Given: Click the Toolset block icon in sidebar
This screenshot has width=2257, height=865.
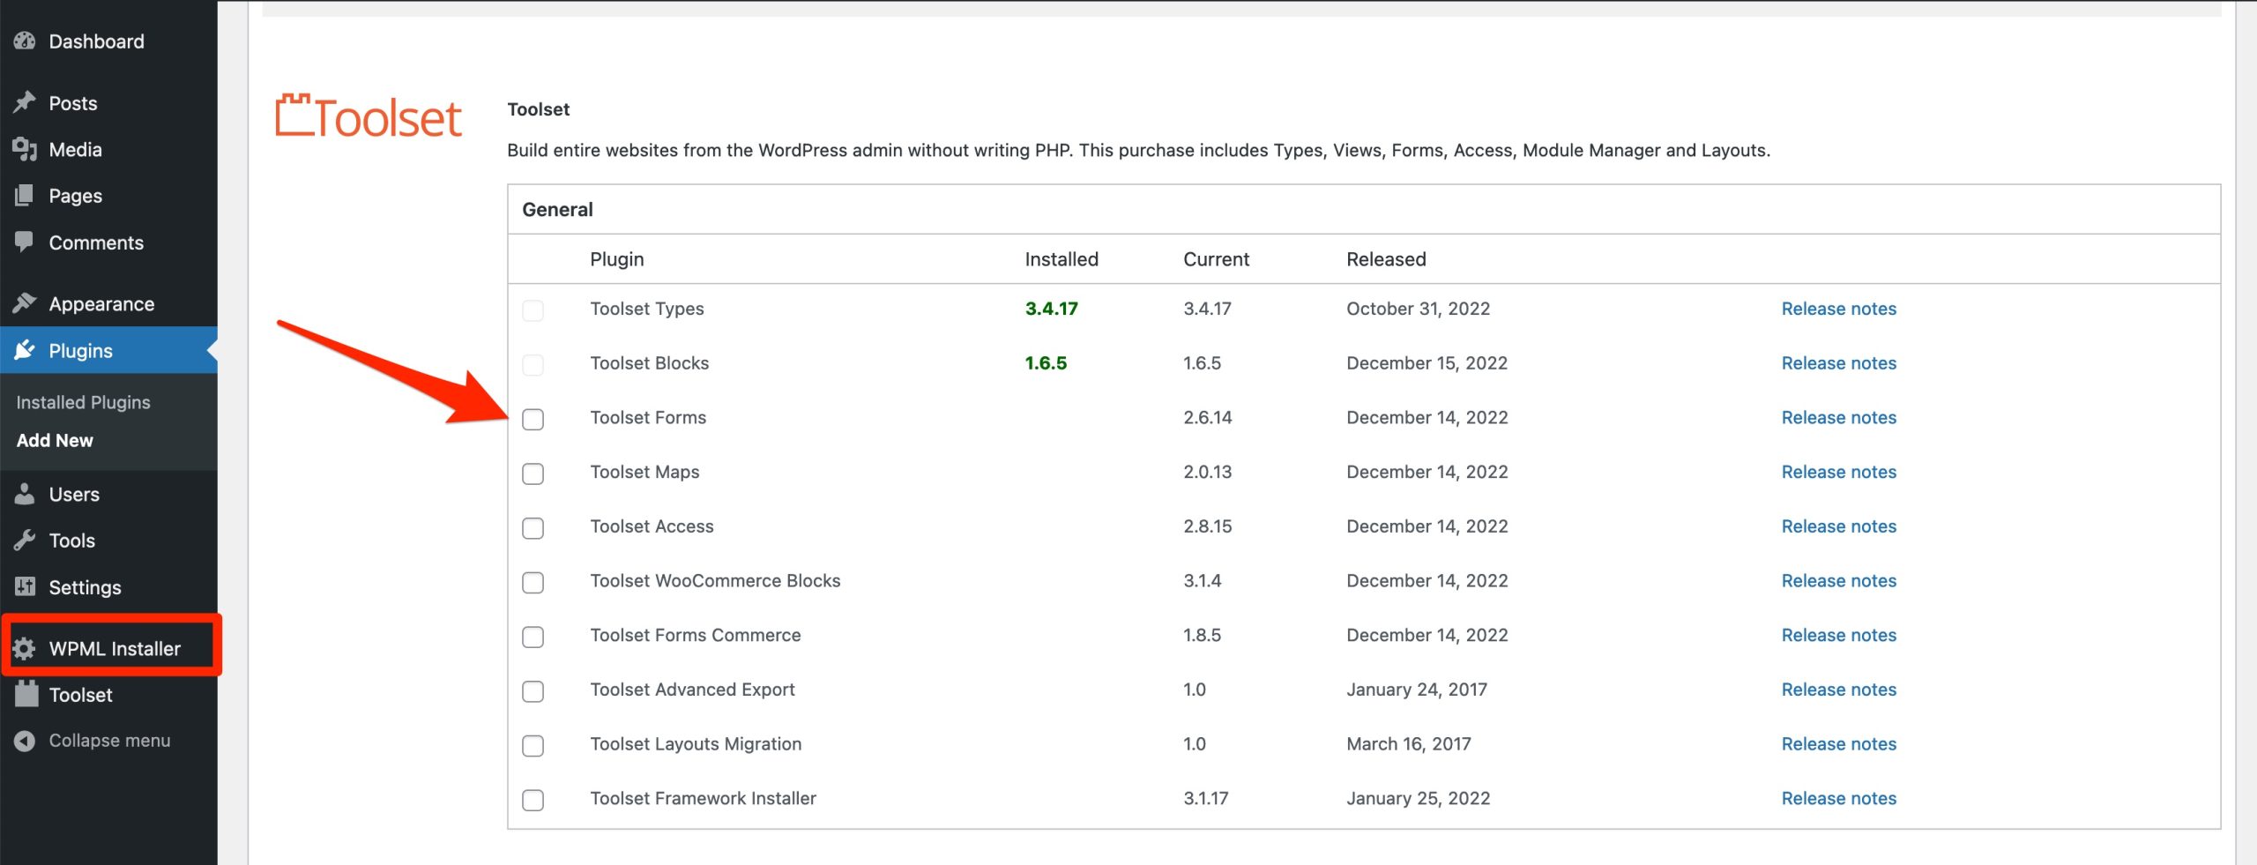Looking at the screenshot, I should tap(26, 694).
